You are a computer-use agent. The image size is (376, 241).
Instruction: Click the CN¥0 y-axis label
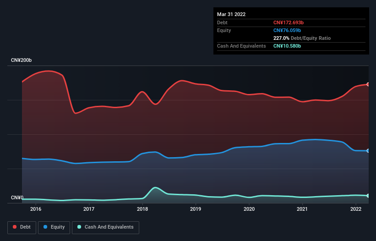[17, 197]
